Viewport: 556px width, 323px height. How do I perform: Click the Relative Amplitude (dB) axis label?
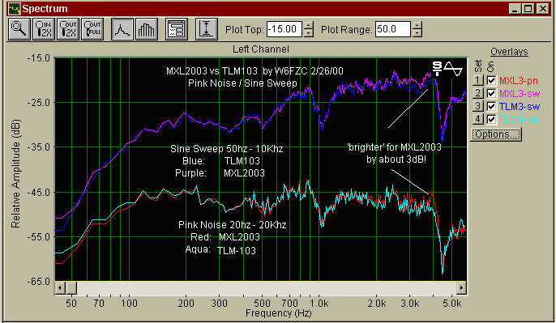pos(15,173)
